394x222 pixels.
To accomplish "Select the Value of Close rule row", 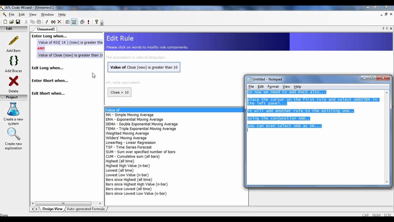I will [70, 55].
